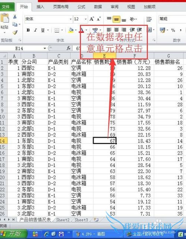
Task: Open number format 常规 combo box
Action: point(172,19)
